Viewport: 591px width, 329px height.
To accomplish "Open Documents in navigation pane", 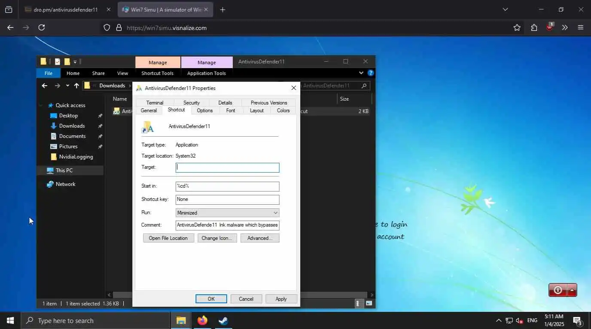I will pos(72,136).
